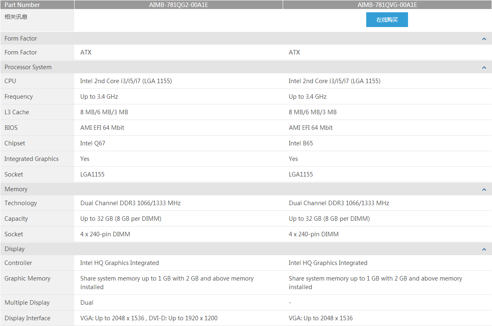Click the Dual value for Multiple Display
Image resolution: width=492 pixels, height=326 pixels.
pyautogui.click(x=87, y=303)
